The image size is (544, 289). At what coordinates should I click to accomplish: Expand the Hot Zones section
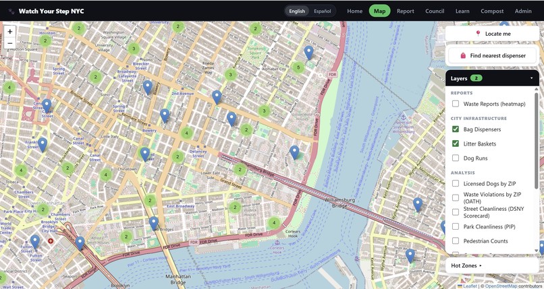coord(492,265)
